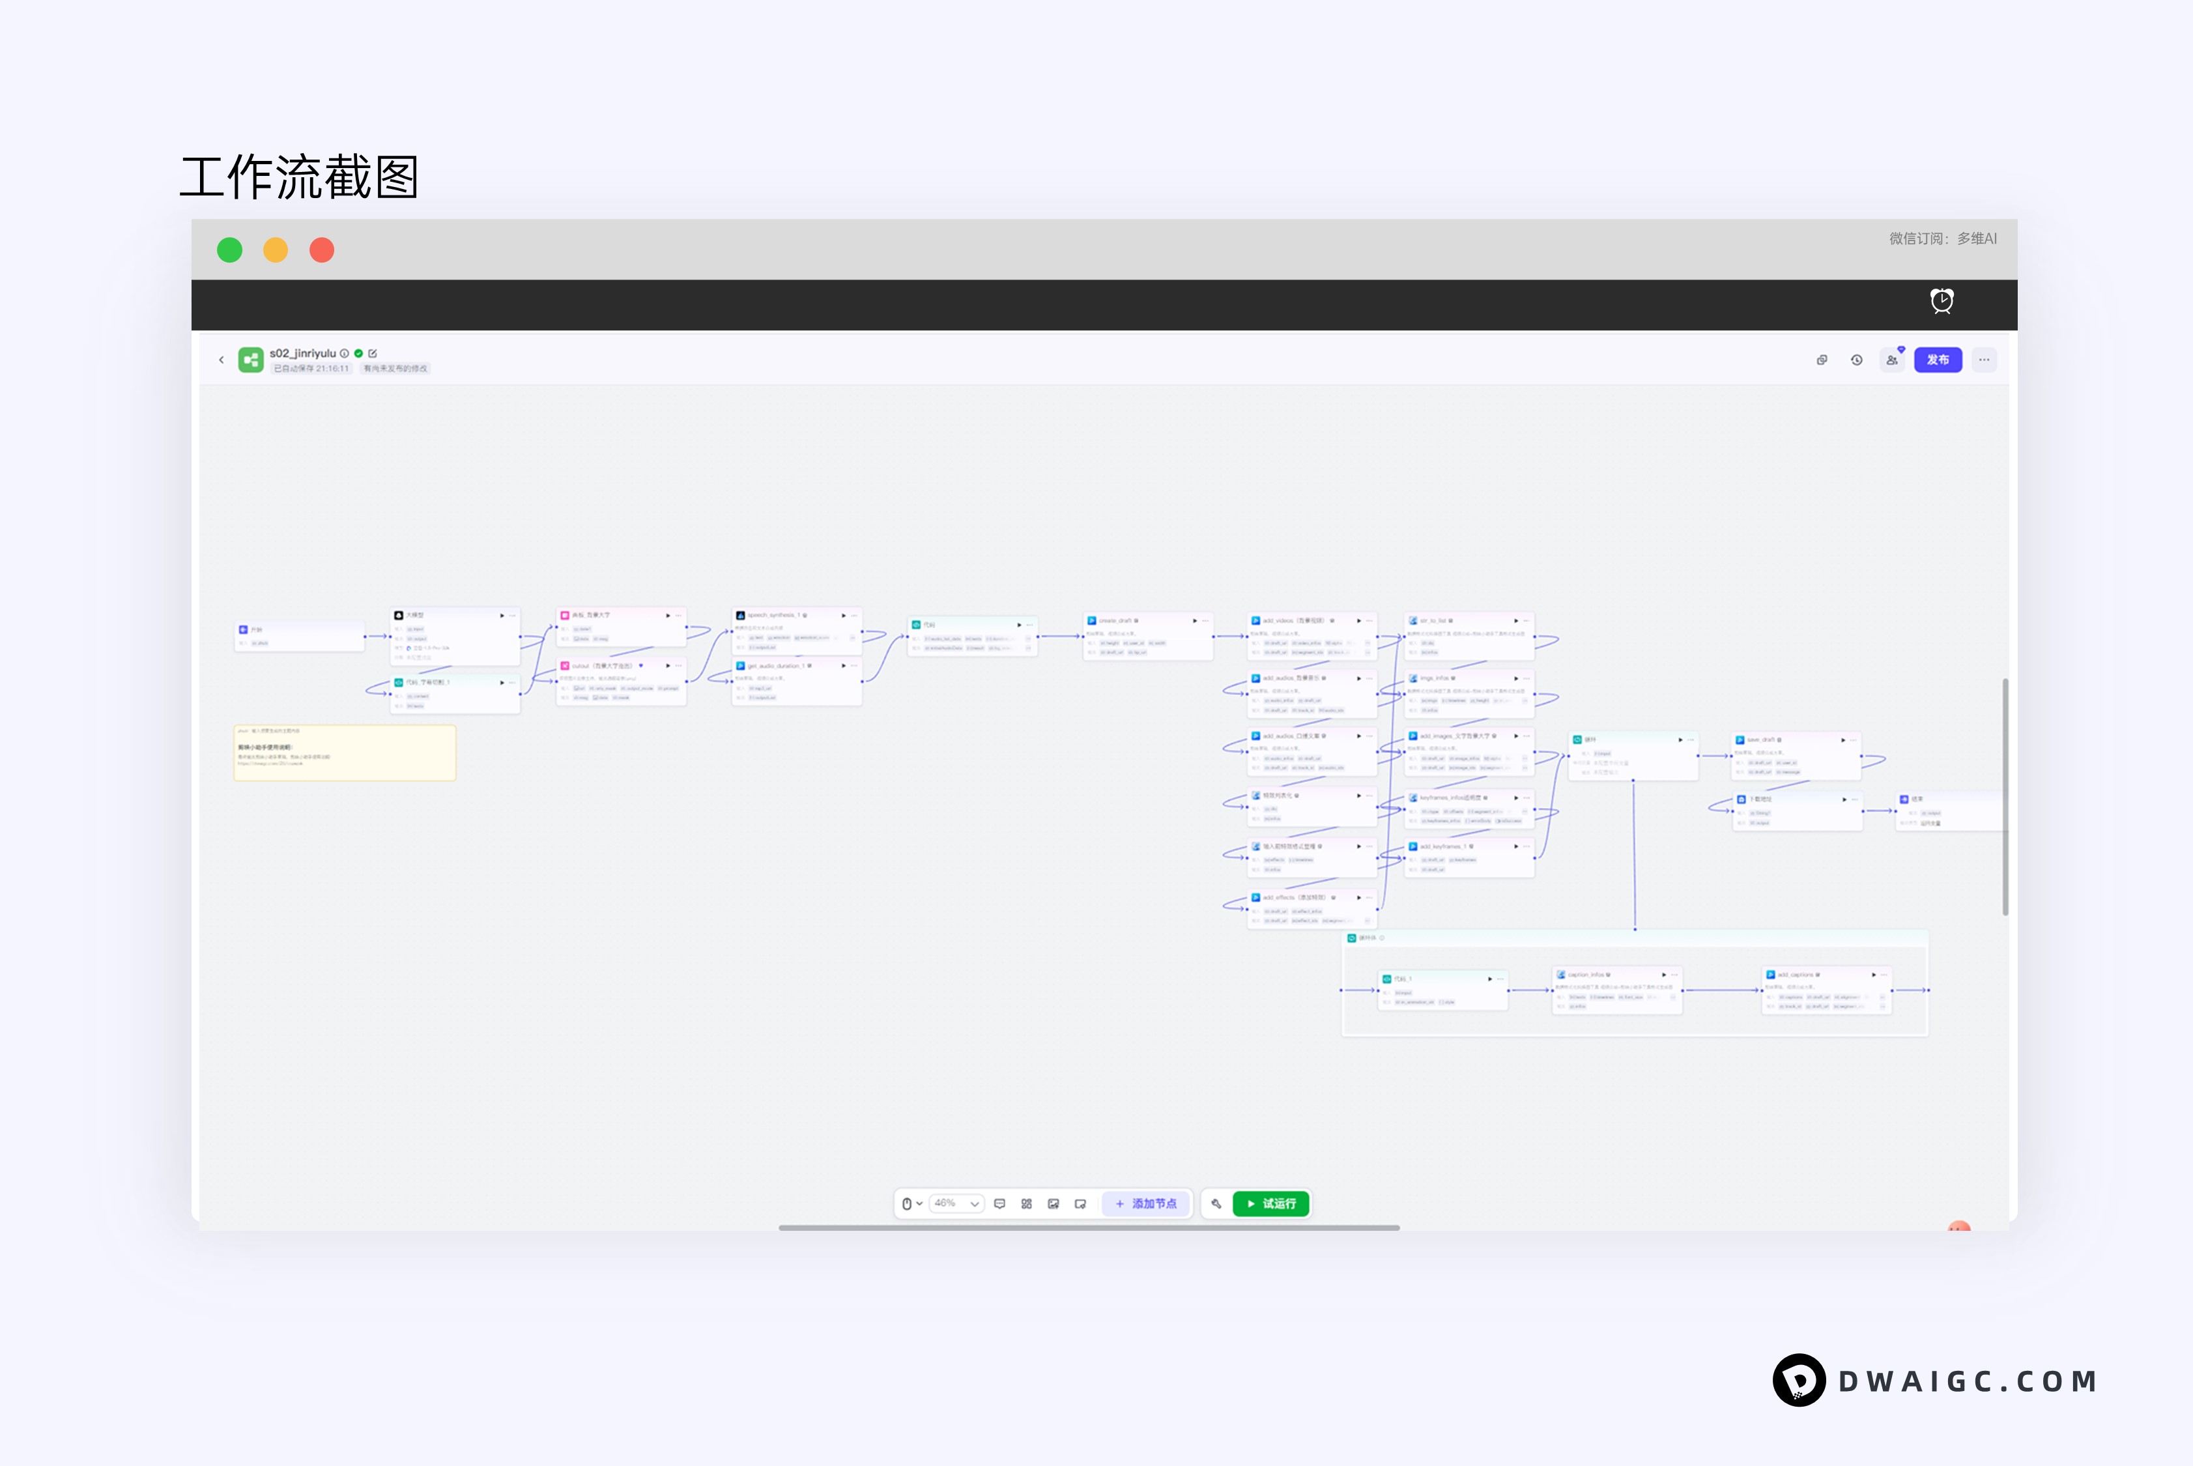Image resolution: width=2193 pixels, height=1466 pixels.
Task: Click the wrench debug icon near 试运行
Action: pyautogui.click(x=1216, y=1204)
